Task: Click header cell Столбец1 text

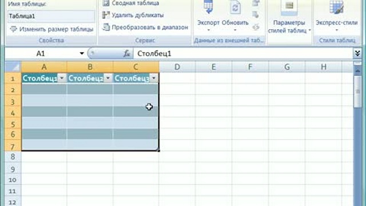Action: [40, 78]
